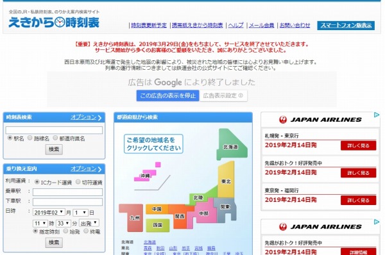Focus the 乗車駅 input field
This screenshot has height=255, width=385.
pyautogui.click(x=67, y=192)
